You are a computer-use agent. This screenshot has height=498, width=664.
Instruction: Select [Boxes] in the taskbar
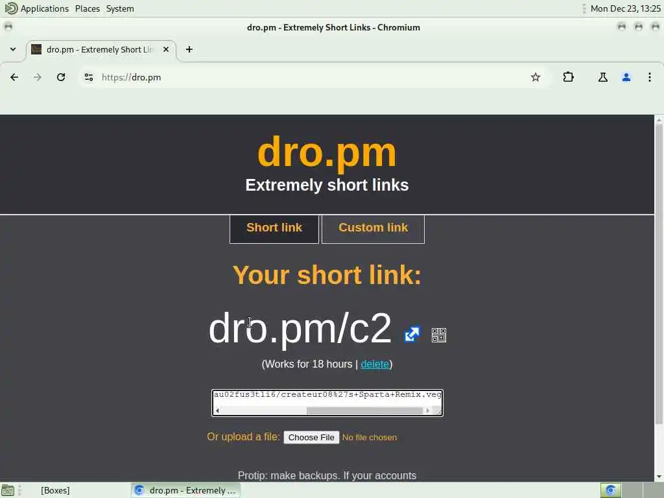click(56, 490)
